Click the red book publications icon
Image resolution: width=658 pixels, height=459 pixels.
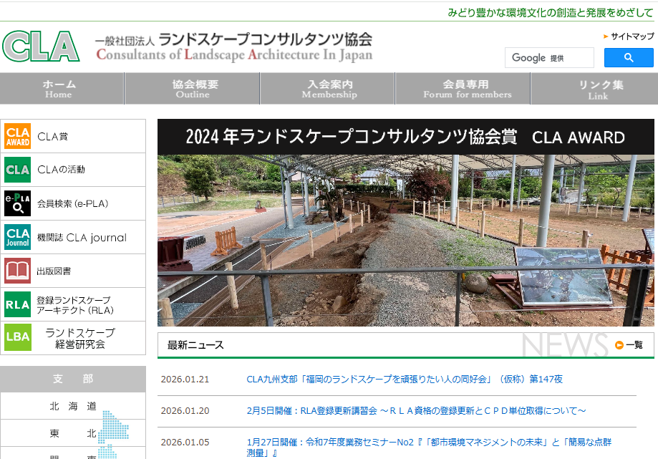click(18, 271)
